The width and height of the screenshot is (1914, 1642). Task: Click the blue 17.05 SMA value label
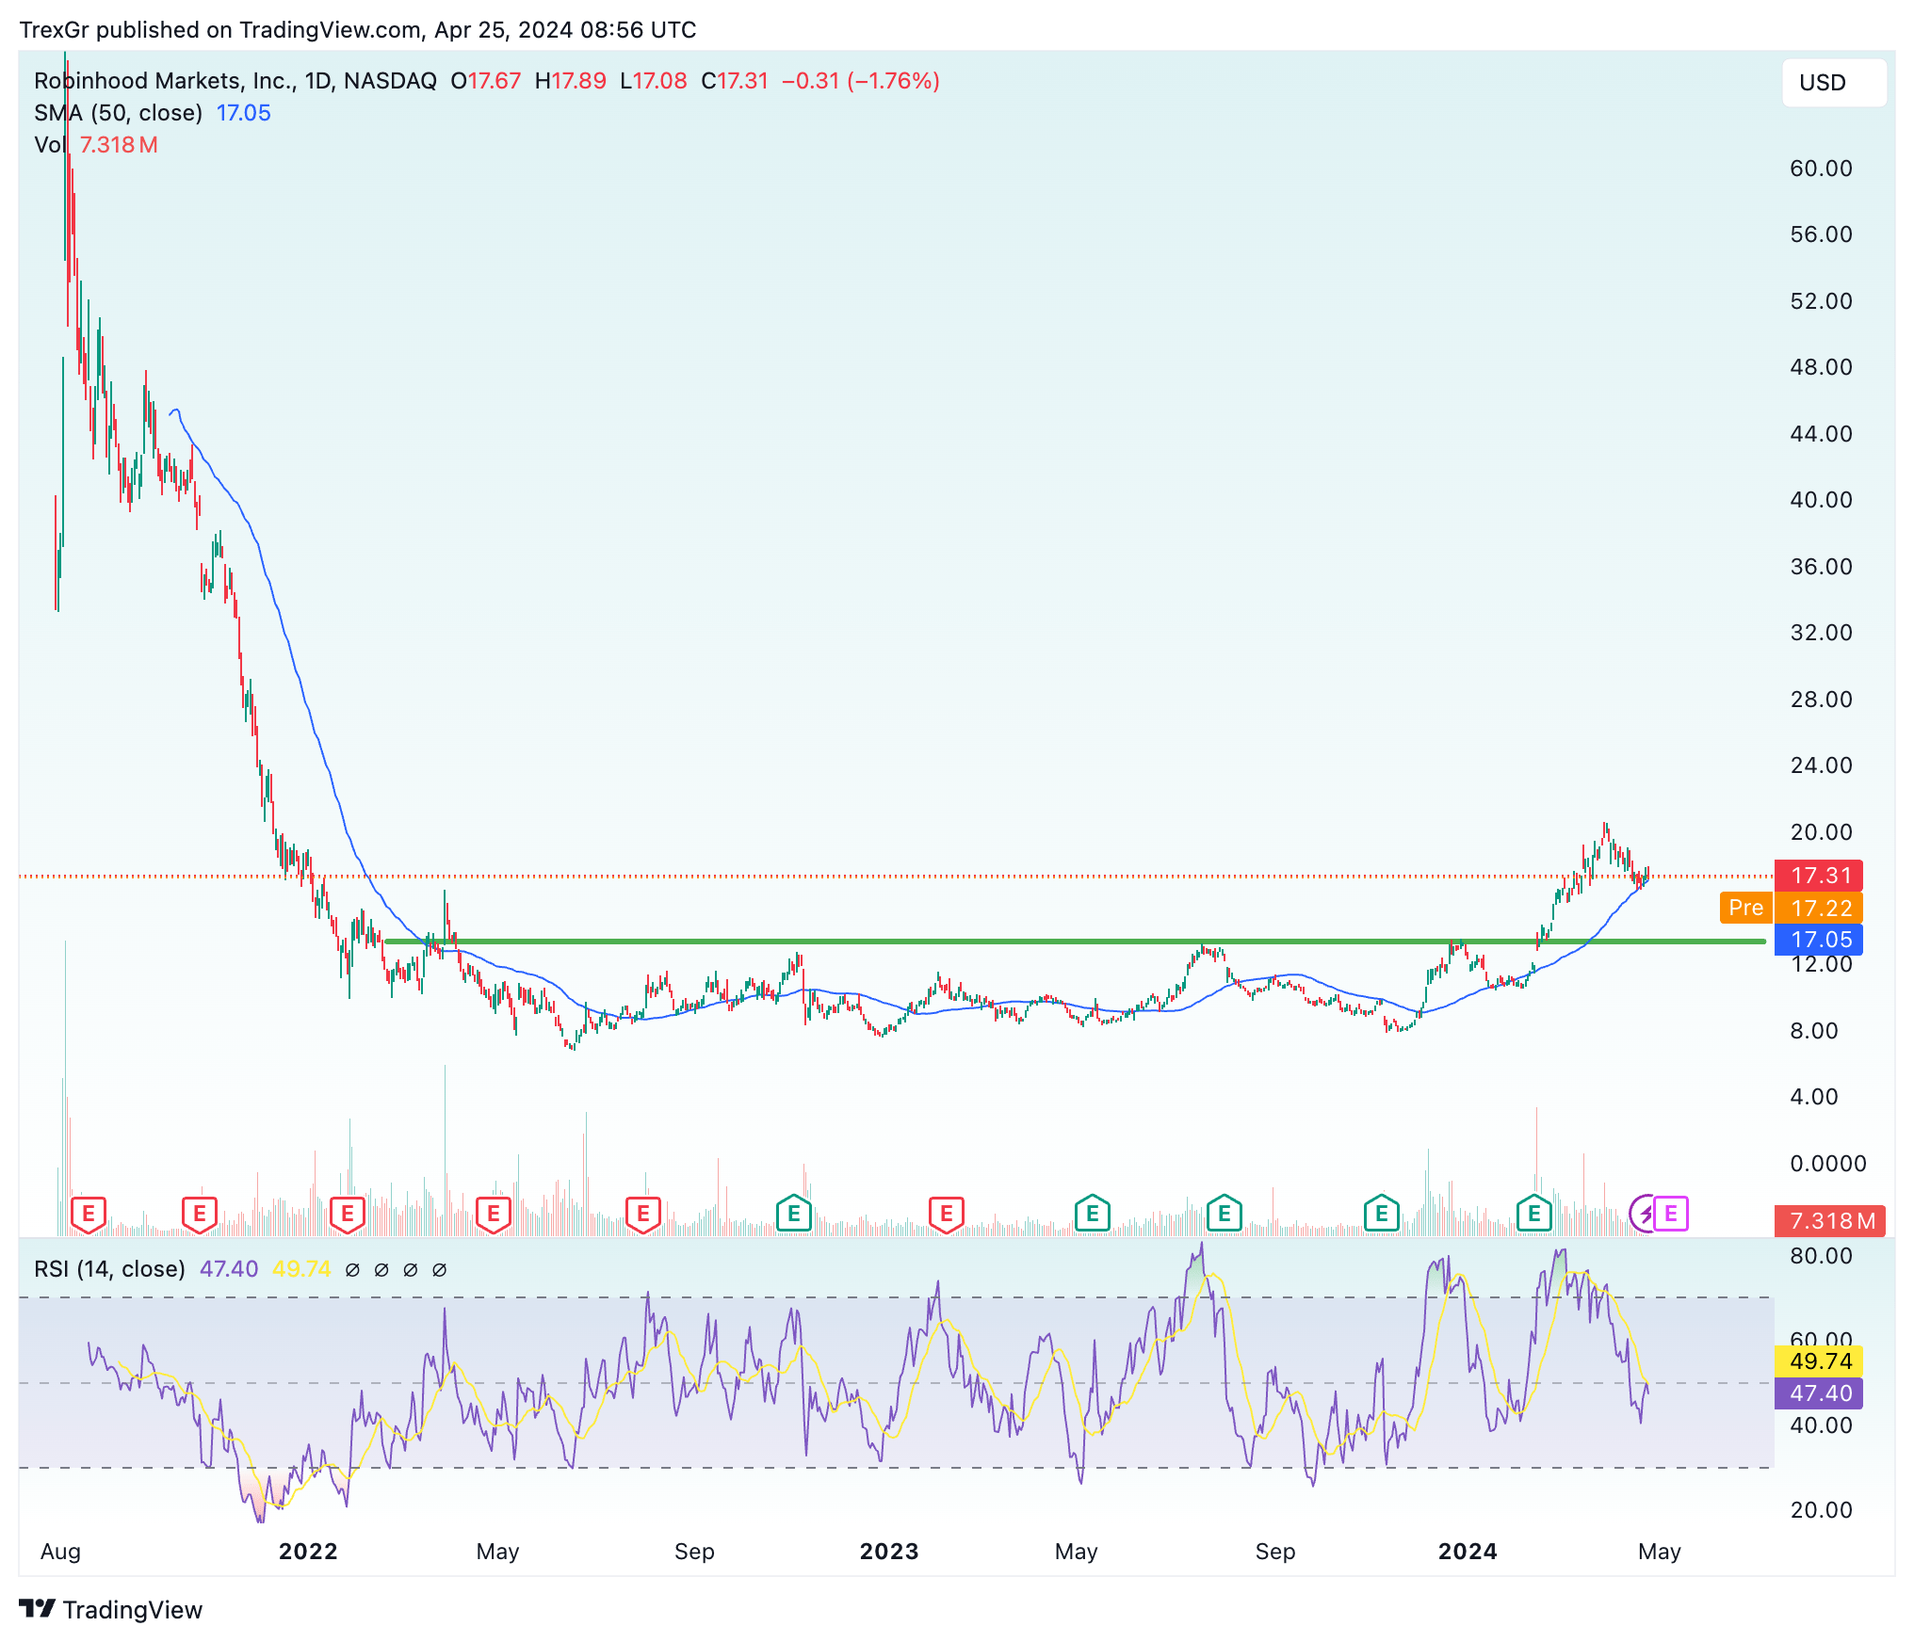(x=1819, y=940)
